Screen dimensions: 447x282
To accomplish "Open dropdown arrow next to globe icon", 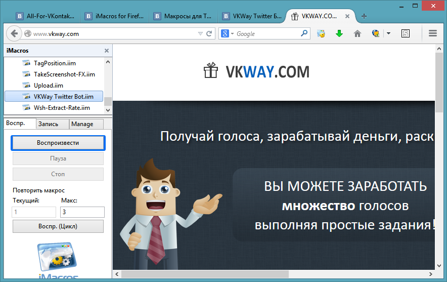I will (388, 34).
